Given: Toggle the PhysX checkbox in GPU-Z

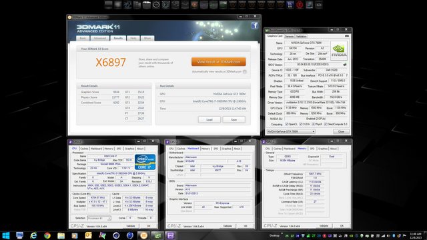Looking at the screenshot, I should tap(313, 124).
